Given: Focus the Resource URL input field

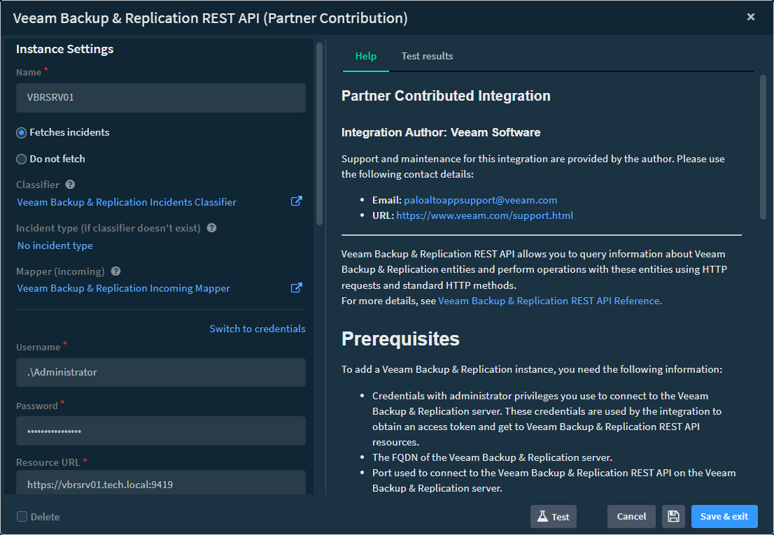Looking at the screenshot, I should click(x=161, y=483).
